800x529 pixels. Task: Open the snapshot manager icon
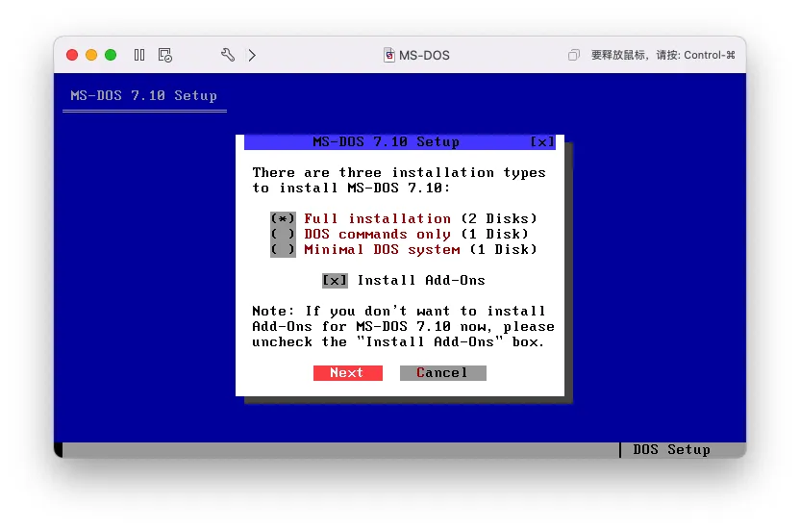(164, 55)
